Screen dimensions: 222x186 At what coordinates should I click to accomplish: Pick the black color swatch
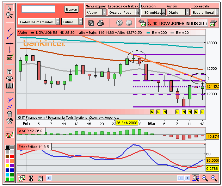[7, 147]
